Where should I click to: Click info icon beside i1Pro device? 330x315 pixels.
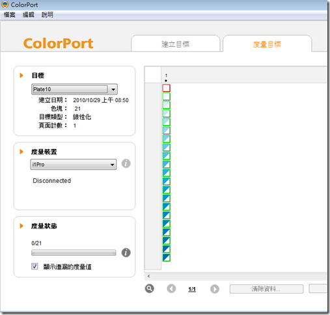126,163
